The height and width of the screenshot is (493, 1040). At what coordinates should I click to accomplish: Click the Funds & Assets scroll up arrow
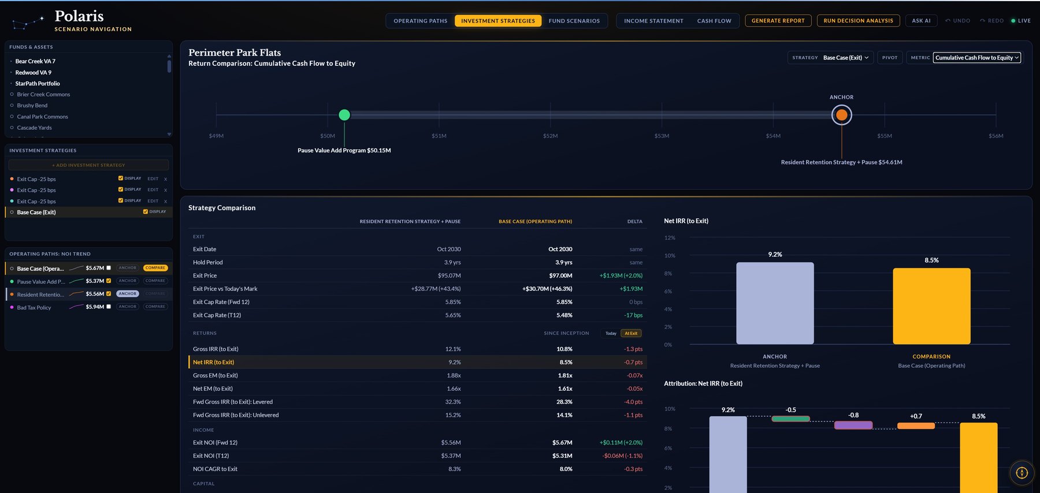pyautogui.click(x=169, y=56)
